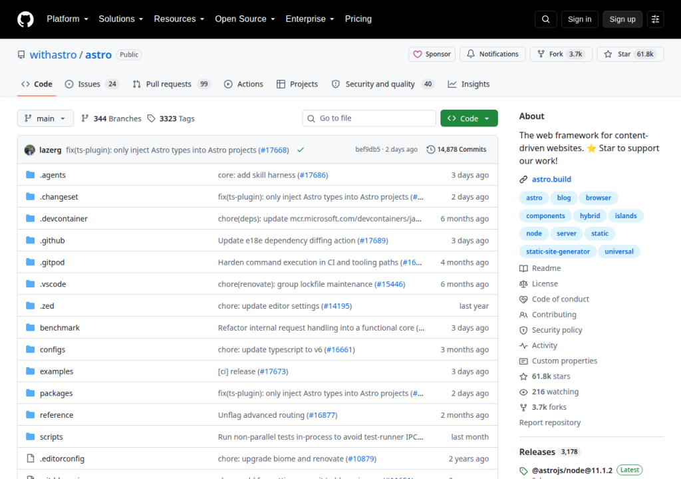Open the GitHub home logo
Viewport: 681px width, 479px height.
tap(25, 19)
